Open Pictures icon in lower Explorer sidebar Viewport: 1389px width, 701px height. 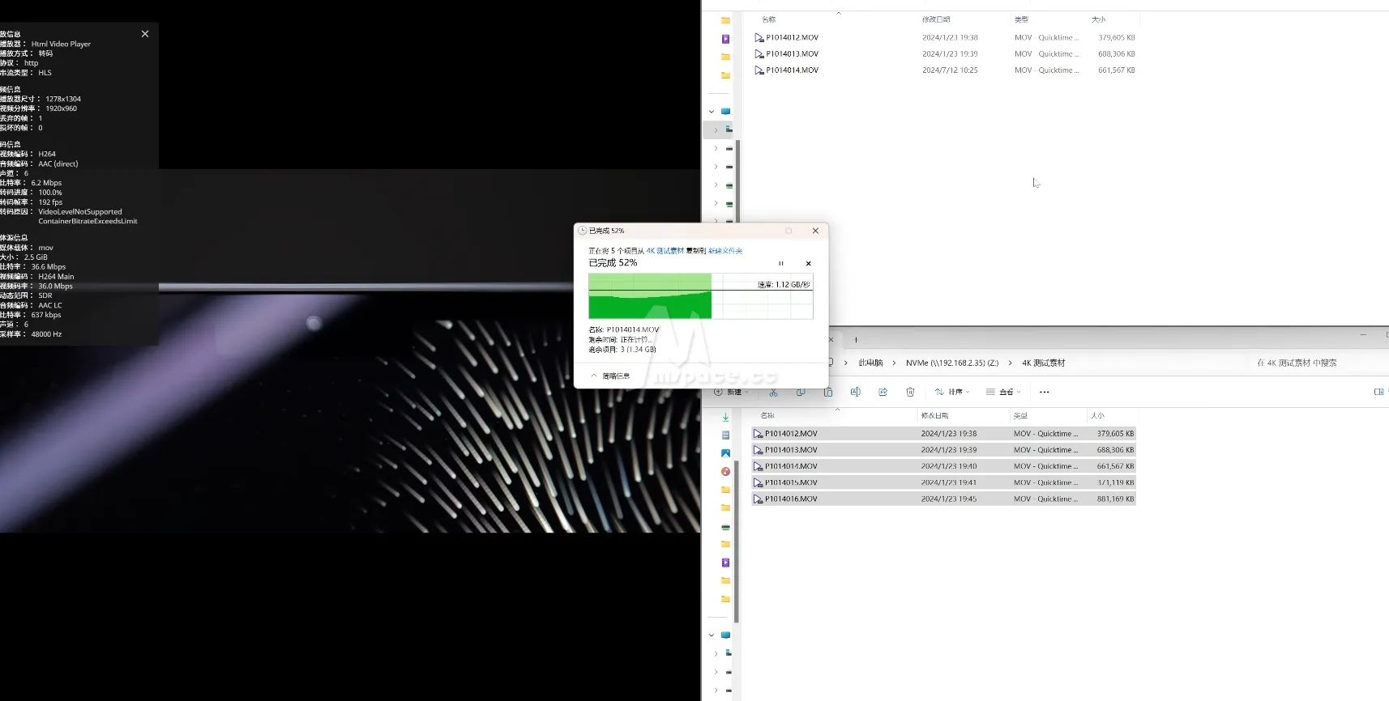coord(725,453)
